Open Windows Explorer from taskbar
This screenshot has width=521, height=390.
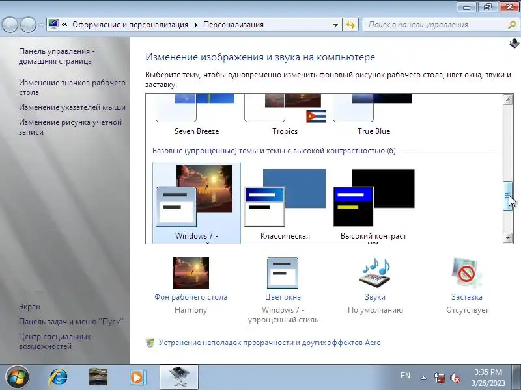[x=98, y=377]
